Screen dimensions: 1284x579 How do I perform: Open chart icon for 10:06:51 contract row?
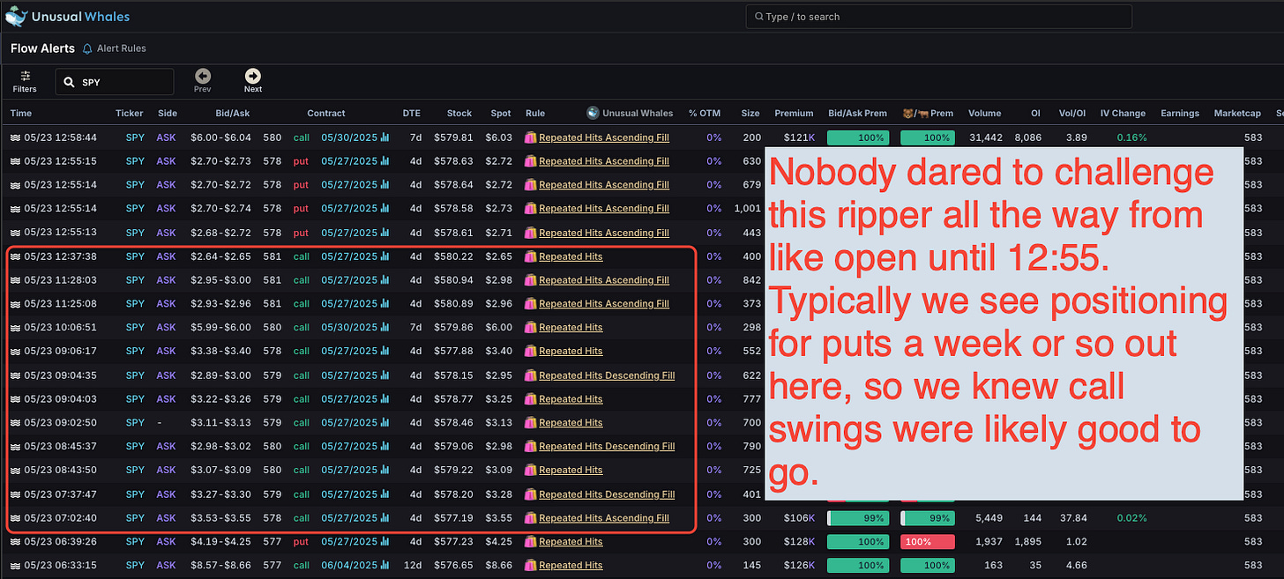tap(384, 327)
